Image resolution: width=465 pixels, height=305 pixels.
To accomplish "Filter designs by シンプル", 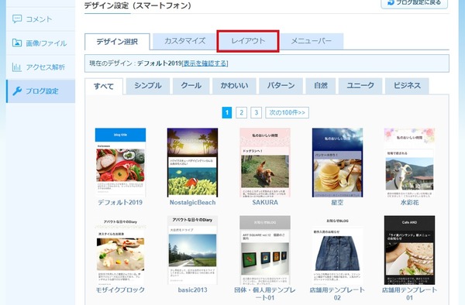I will 148,86.
